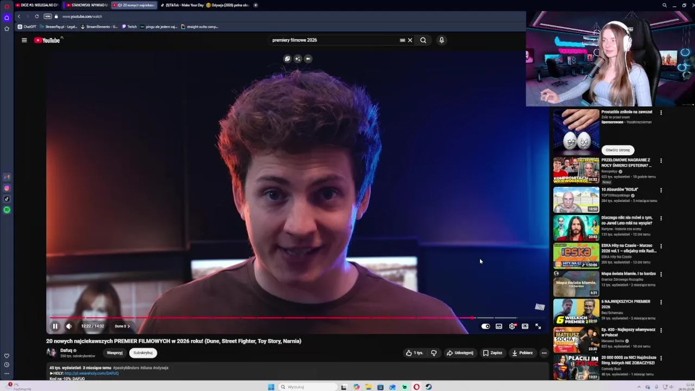
Task: Open the on-screen keyboard icon in search
Action: [x=402, y=40]
